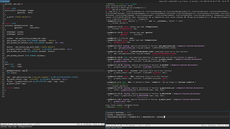
Task: Select the gutter error marker at line 32
Action: pos(1,70)
